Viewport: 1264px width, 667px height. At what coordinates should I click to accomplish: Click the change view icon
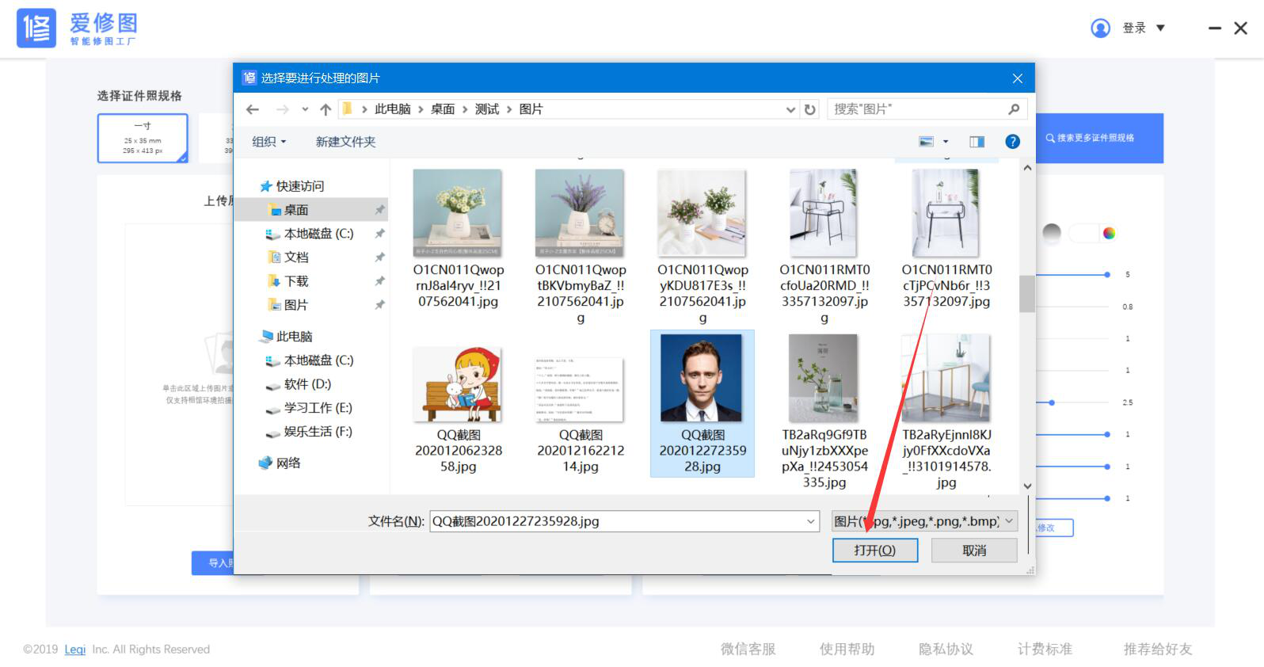926,142
